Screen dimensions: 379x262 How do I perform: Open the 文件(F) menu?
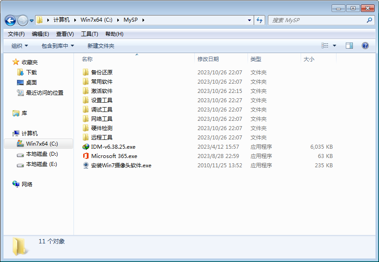16,34
